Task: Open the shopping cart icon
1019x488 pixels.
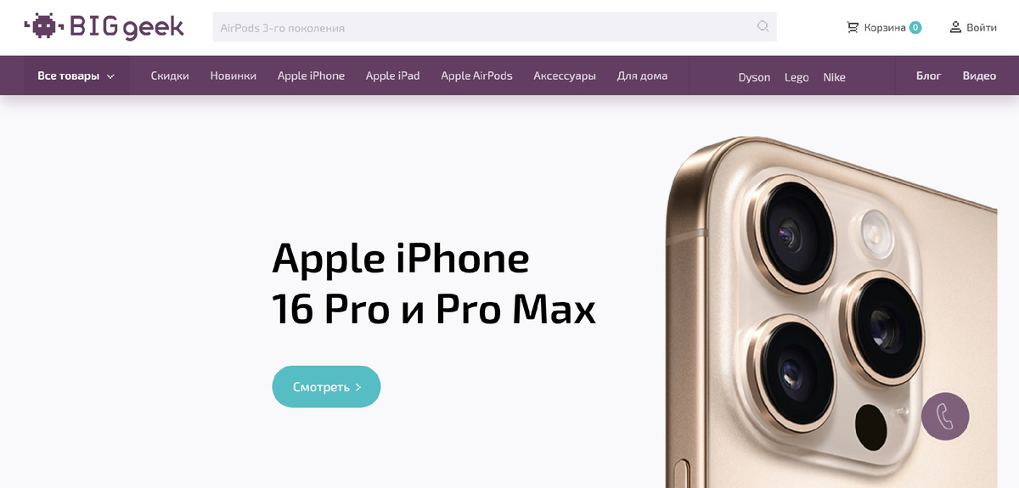Action: 853,27
